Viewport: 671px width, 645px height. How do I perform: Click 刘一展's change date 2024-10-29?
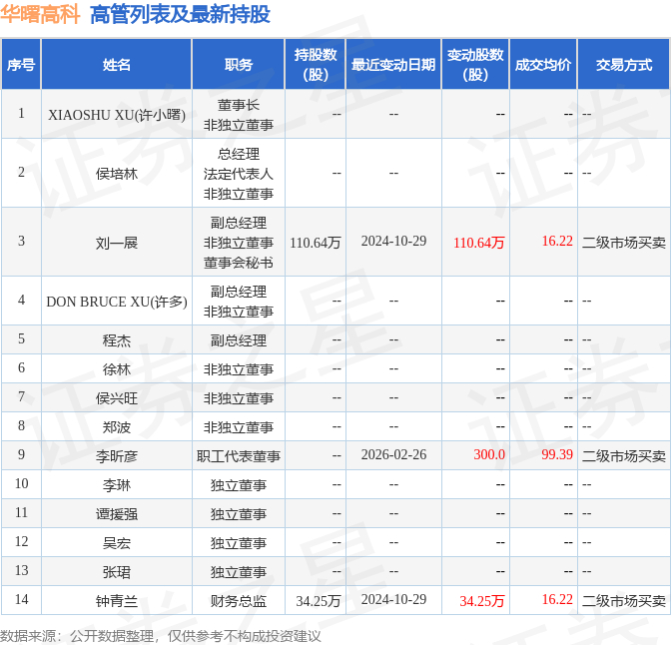coord(393,241)
